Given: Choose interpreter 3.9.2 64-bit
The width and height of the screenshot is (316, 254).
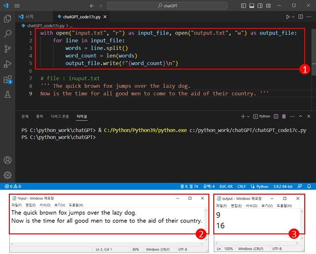Looking at the screenshot, I should point(283,186).
